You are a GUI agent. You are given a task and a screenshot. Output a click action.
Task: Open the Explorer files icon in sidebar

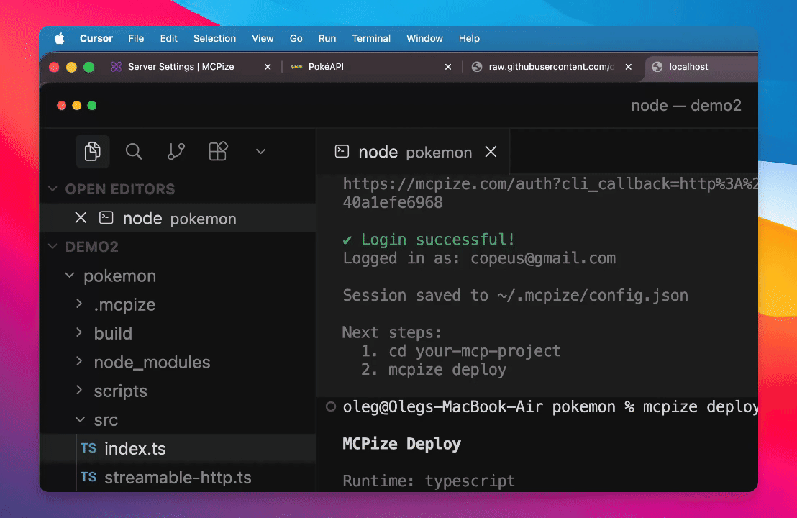(92, 151)
